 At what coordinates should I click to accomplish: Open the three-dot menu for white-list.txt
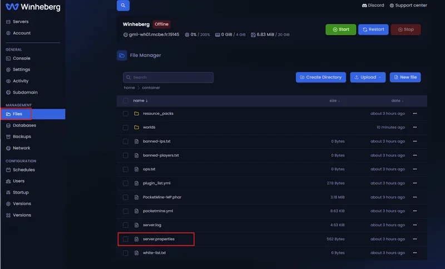[414, 253]
